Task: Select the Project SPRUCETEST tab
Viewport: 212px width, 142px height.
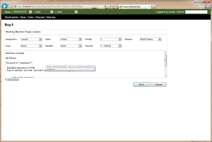Action: (x=135, y=7)
